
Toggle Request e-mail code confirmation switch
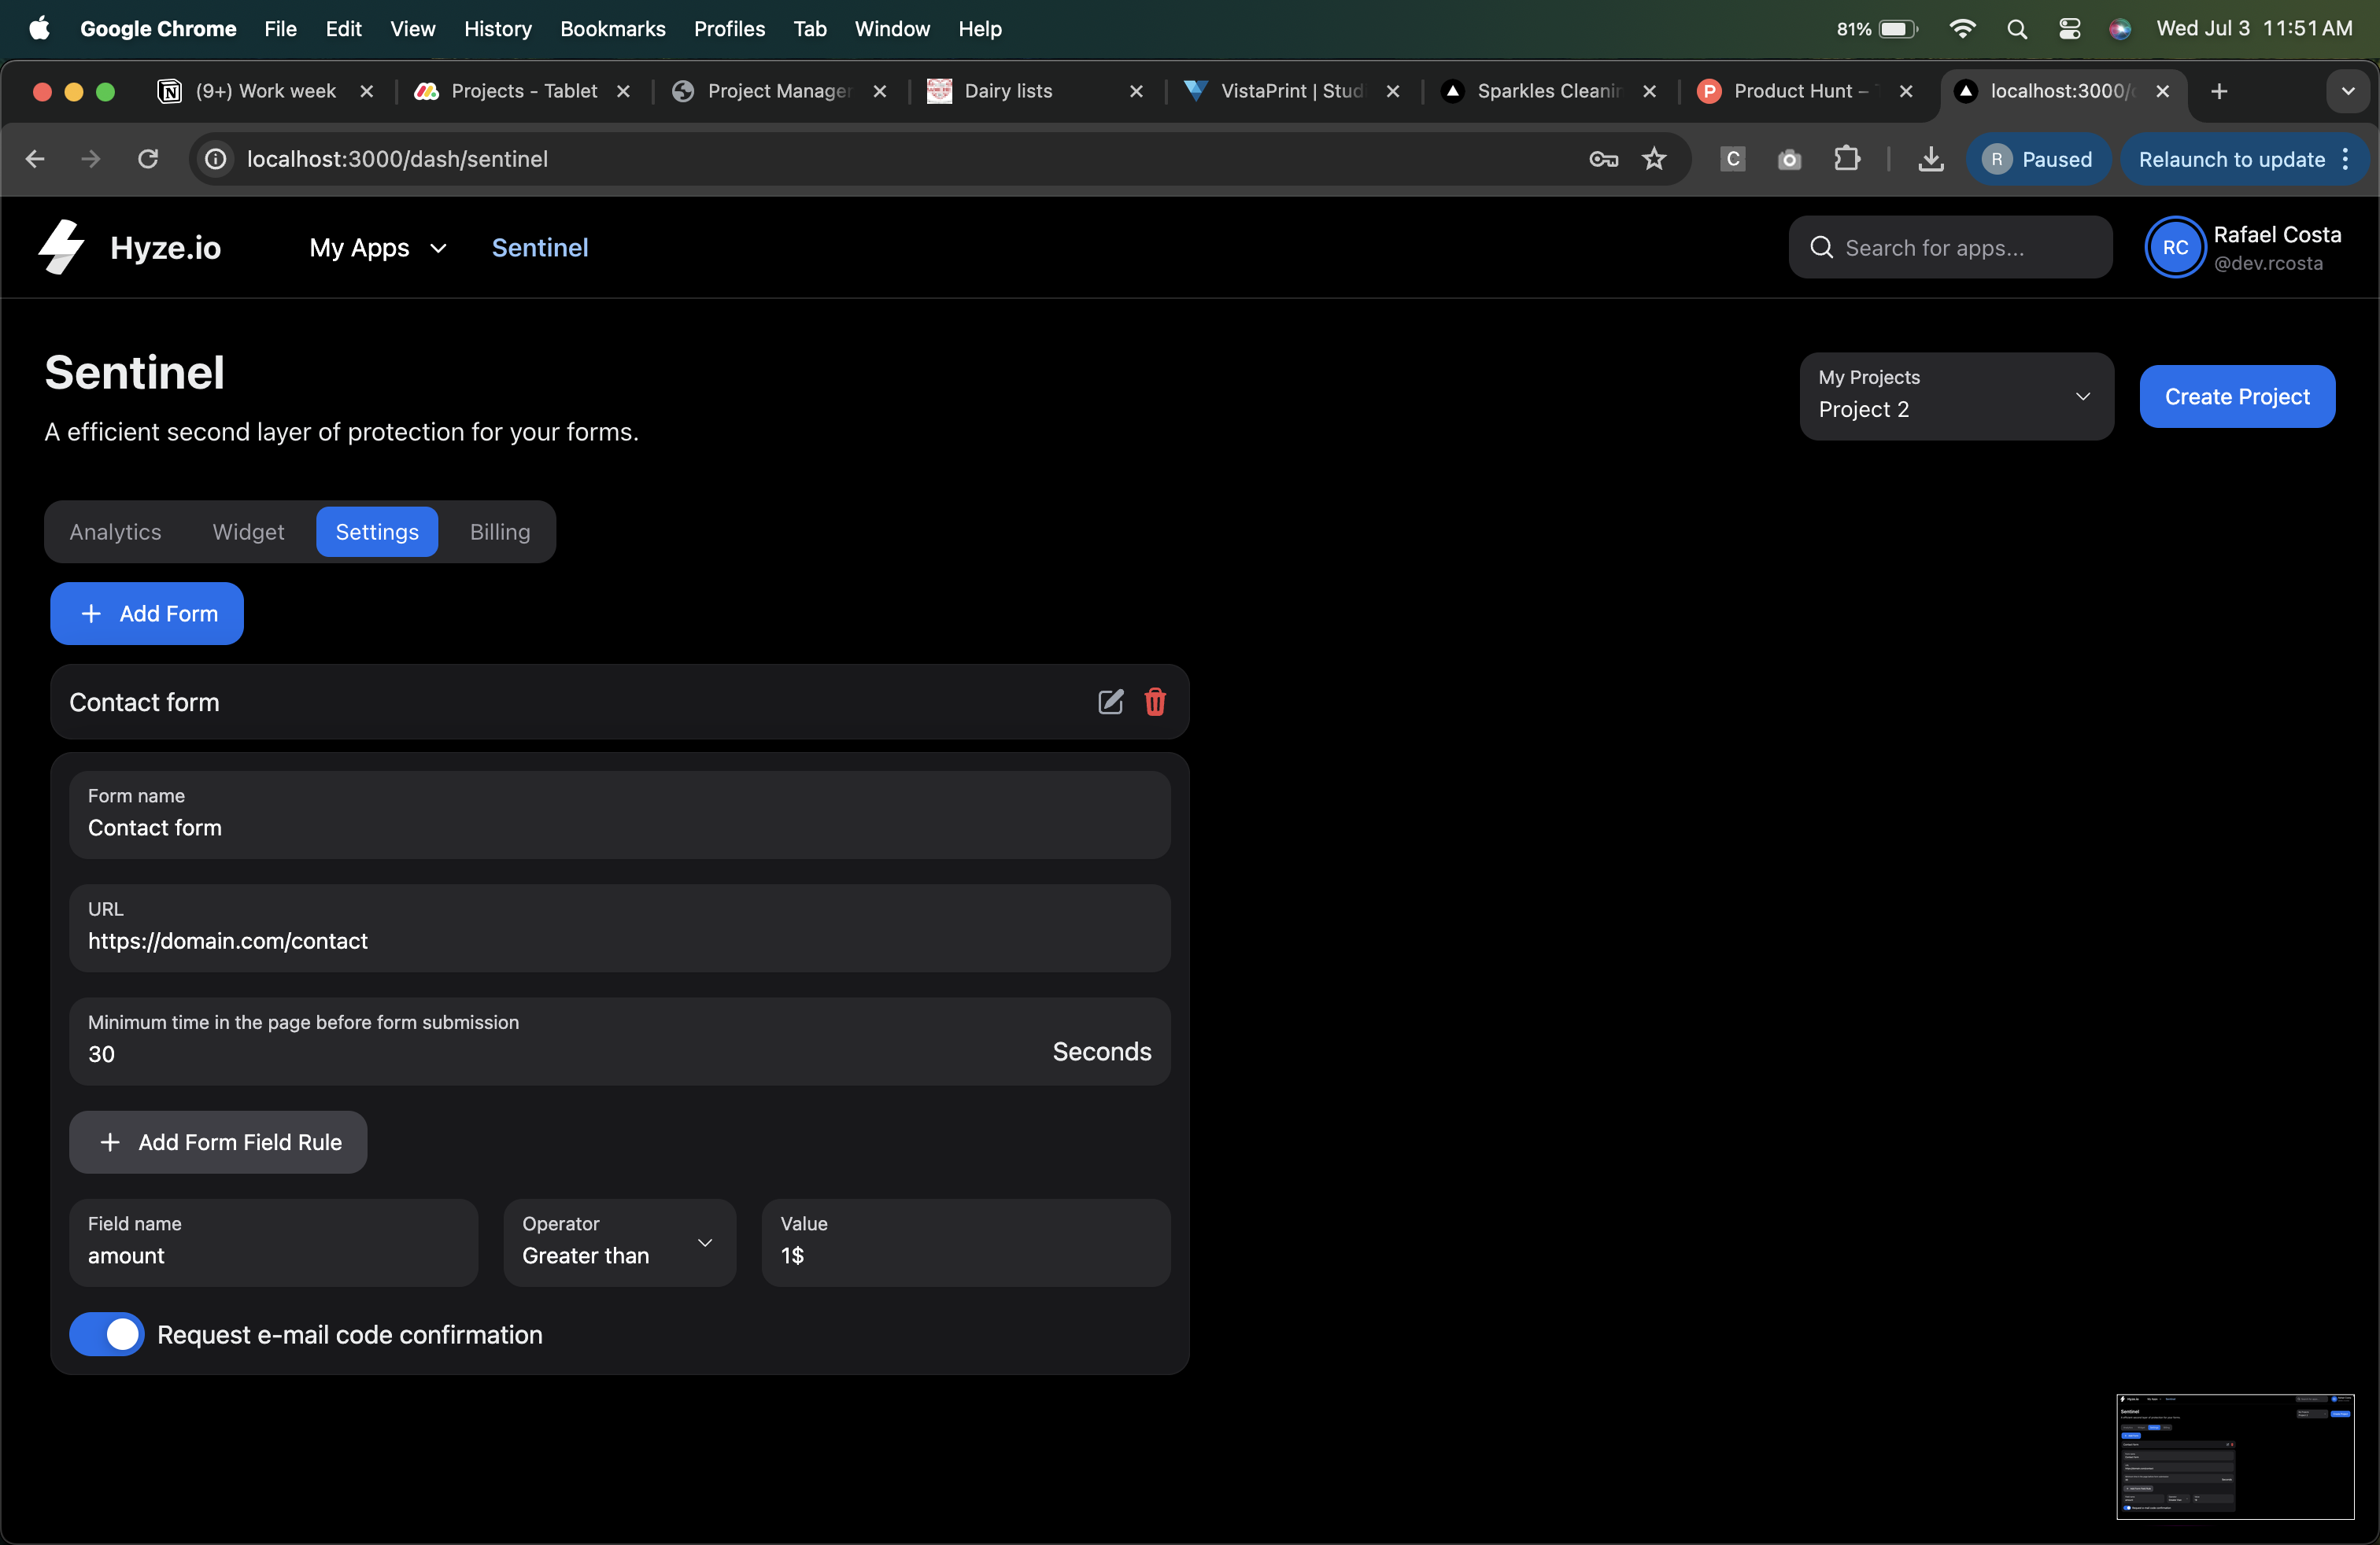coord(106,1334)
